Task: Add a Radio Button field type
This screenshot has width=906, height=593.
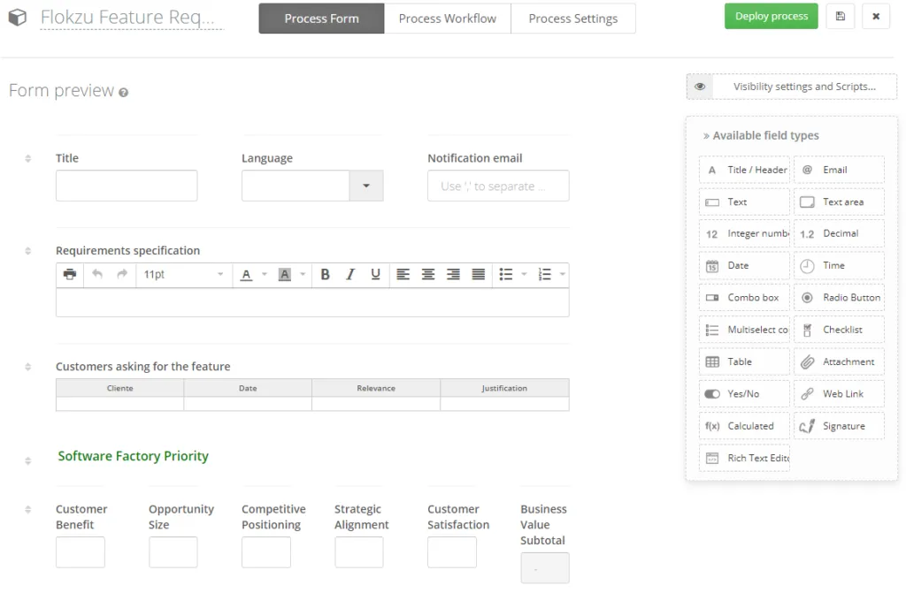Action: point(839,298)
